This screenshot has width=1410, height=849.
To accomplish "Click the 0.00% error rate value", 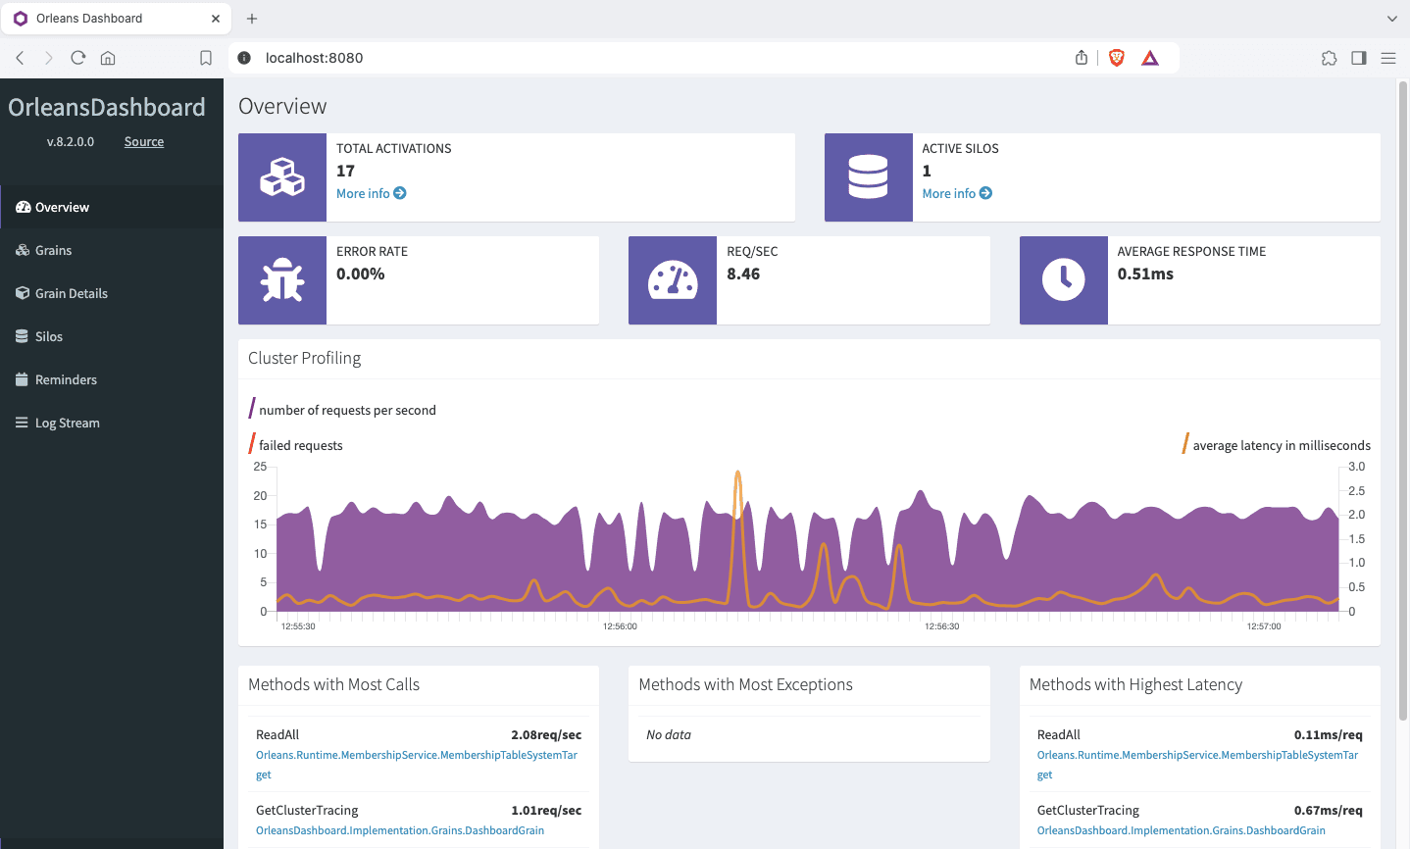I will click(361, 274).
